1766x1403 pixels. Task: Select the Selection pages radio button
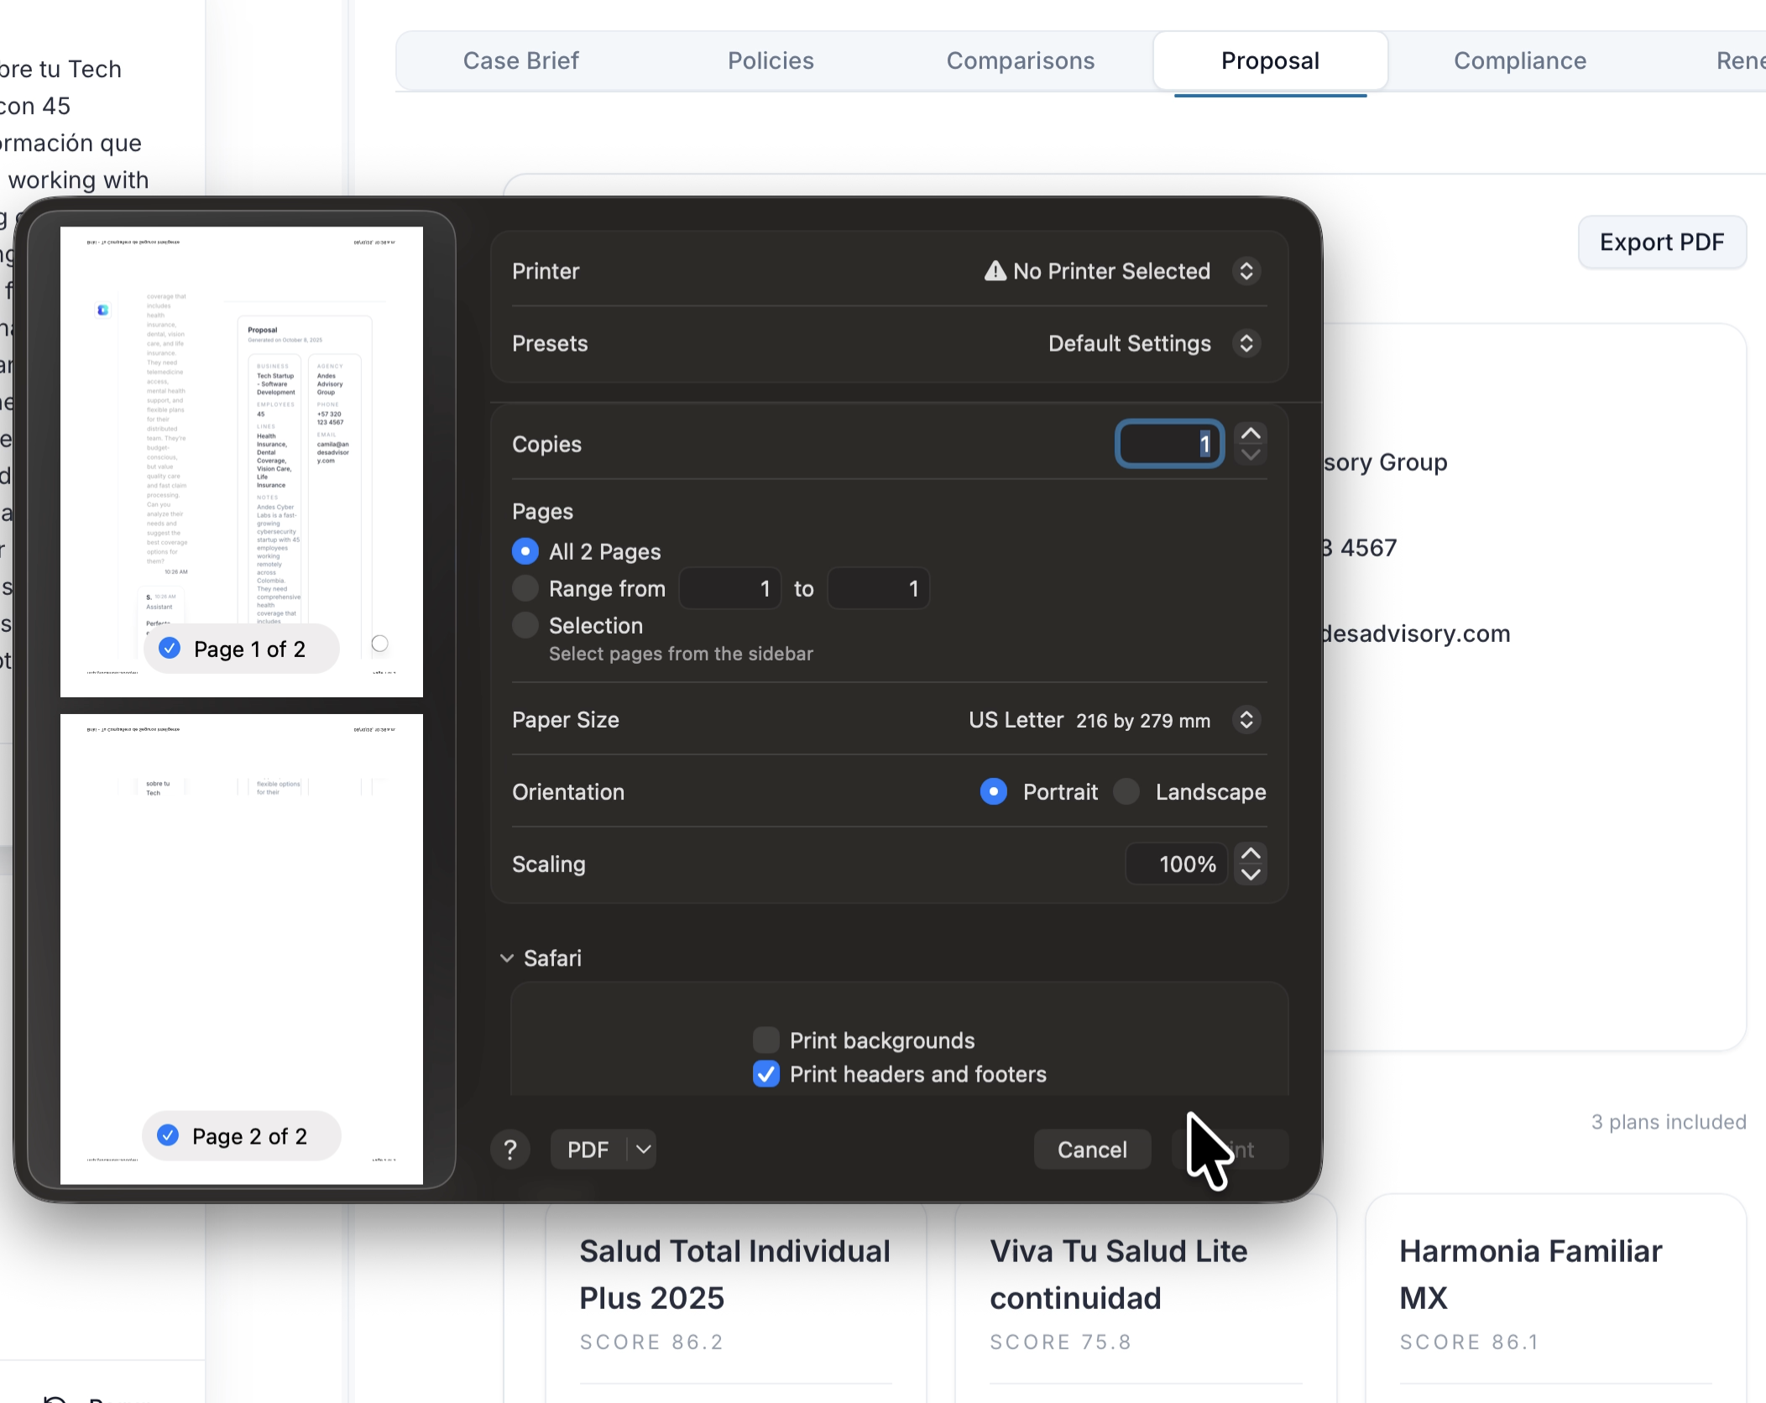tap(525, 625)
